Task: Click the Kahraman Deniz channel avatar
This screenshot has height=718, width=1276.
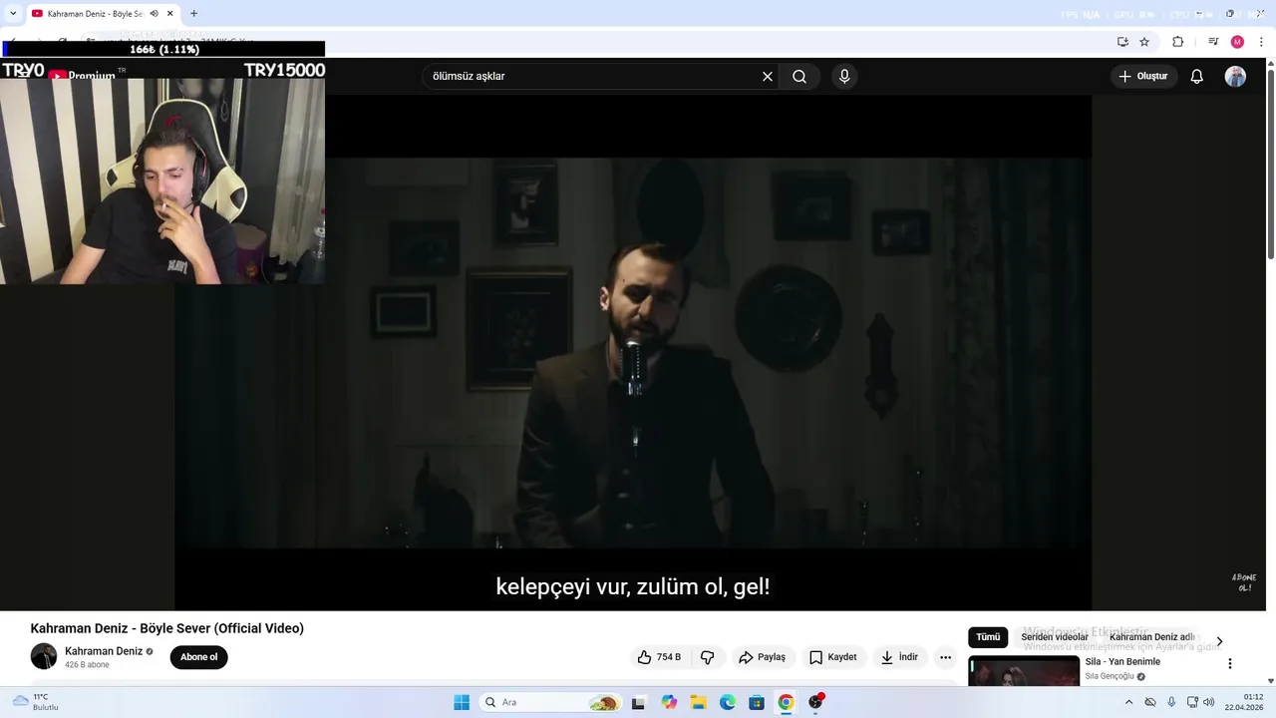Action: [44, 656]
